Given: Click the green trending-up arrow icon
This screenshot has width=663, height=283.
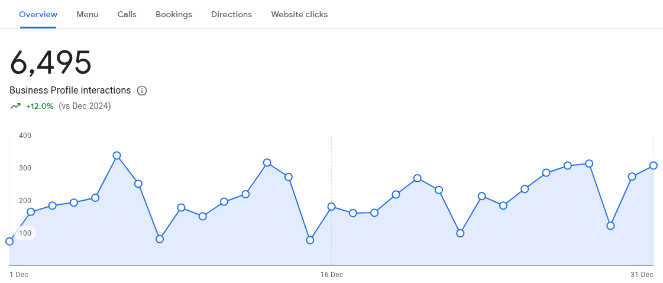Looking at the screenshot, I should coord(15,106).
